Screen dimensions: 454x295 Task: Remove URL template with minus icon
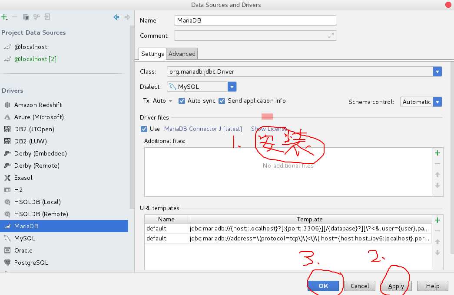point(437,231)
